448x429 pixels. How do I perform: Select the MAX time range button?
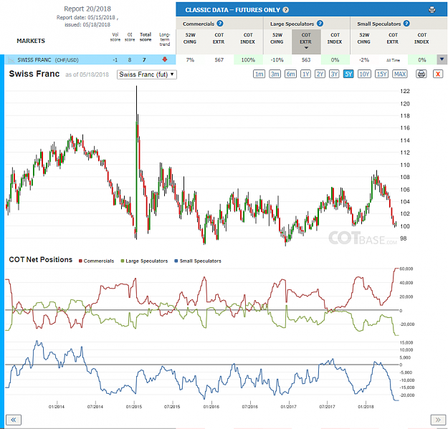click(400, 74)
